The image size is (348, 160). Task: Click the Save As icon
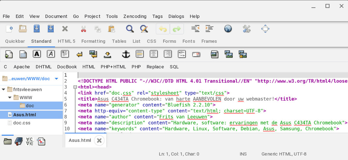pos(50,29)
